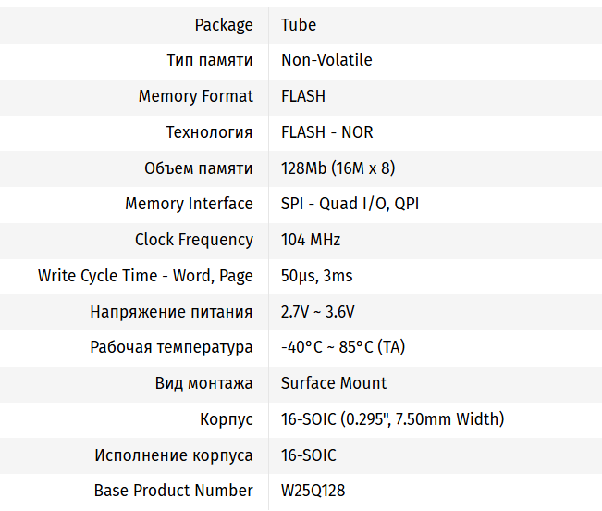
Task: Select the '128Mb (16M x 8)' value
Action: tap(338, 168)
